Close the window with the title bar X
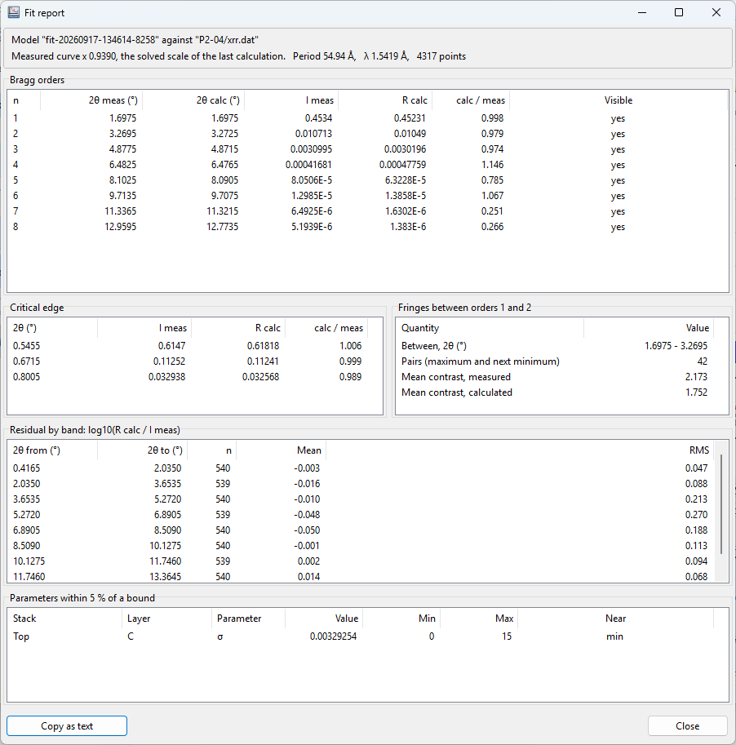736x745 pixels. [716, 13]
